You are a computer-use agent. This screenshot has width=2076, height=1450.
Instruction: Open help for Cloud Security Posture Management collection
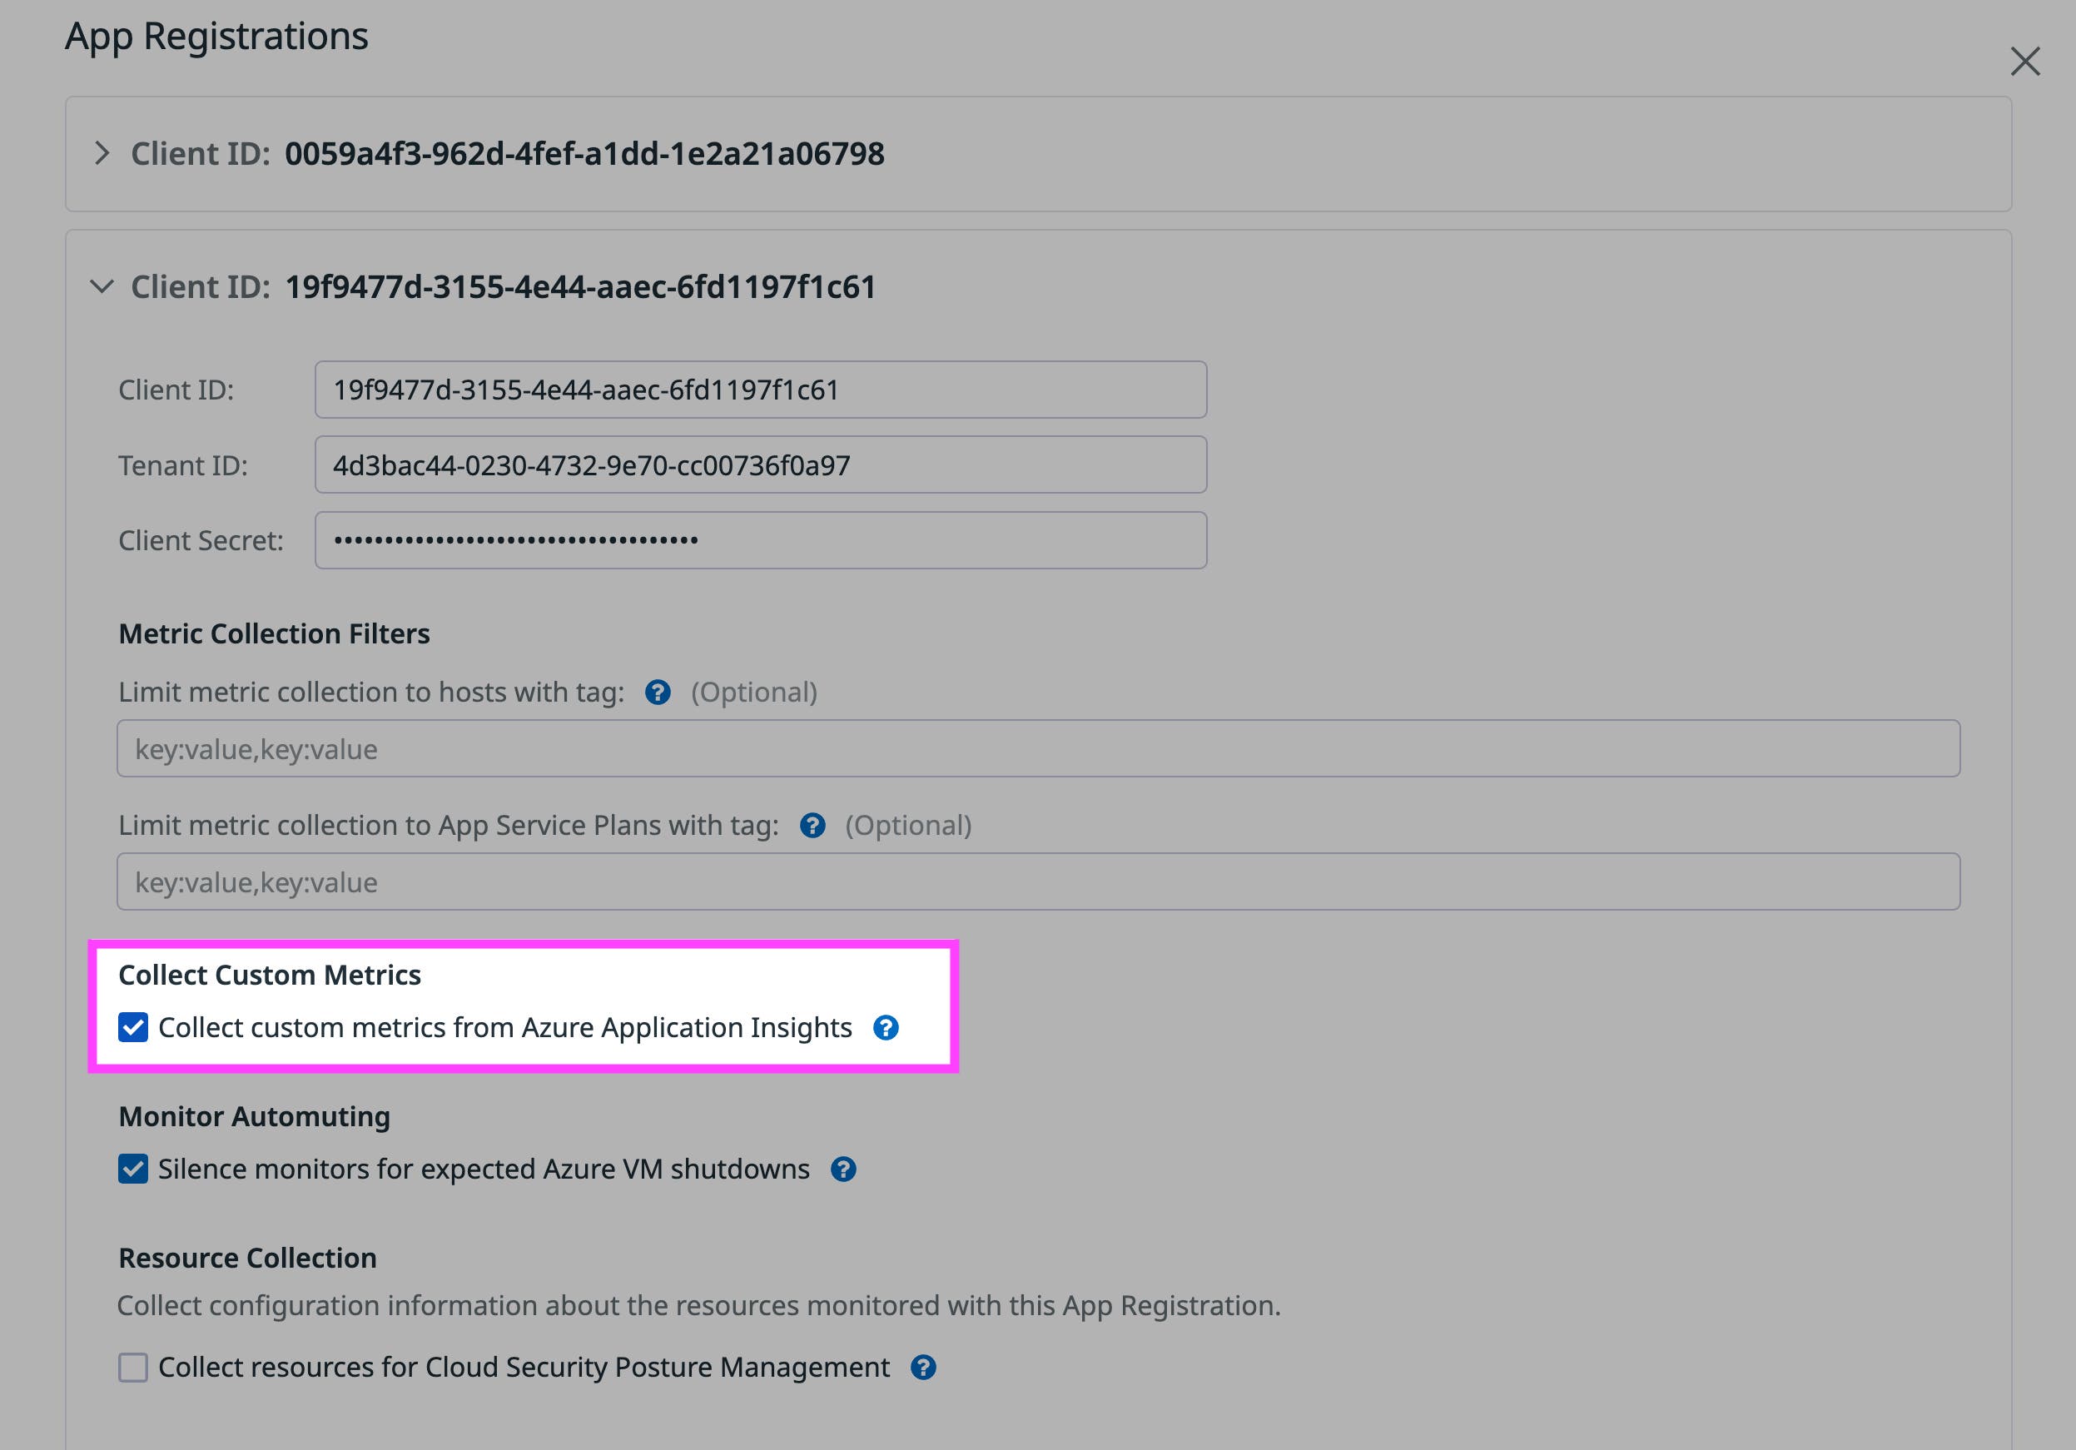[x=923, y=1368]
